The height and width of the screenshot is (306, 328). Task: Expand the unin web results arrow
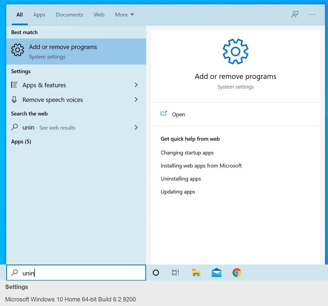(x=136, y=127)
